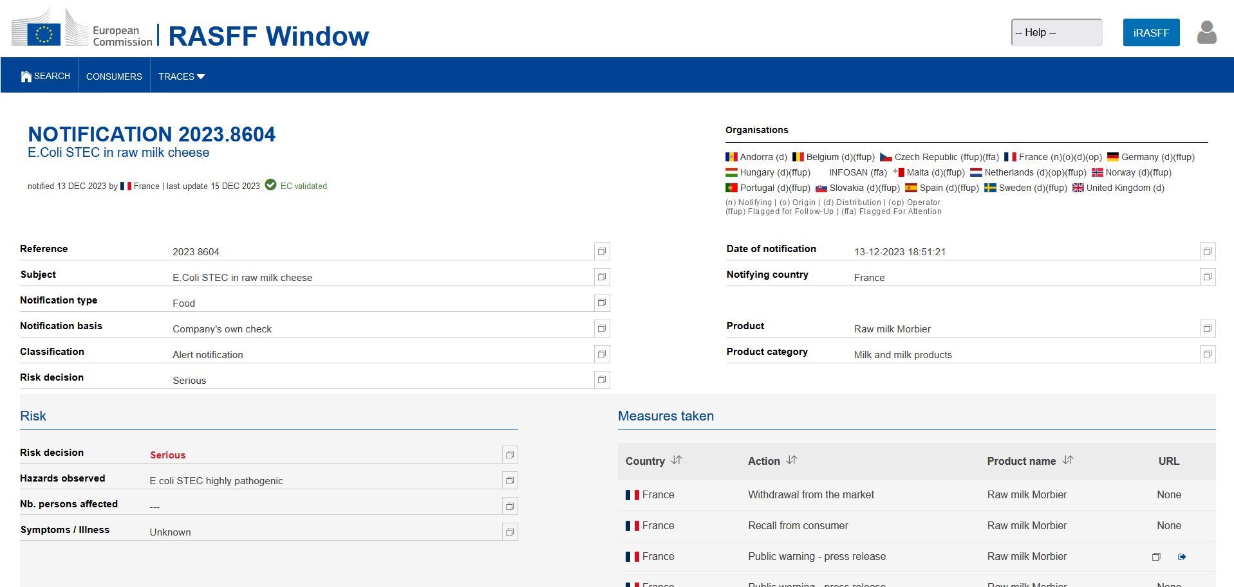Viewport: 1234px width, 587px height.
Task: Copy the press release URL
Action: 1156,557
